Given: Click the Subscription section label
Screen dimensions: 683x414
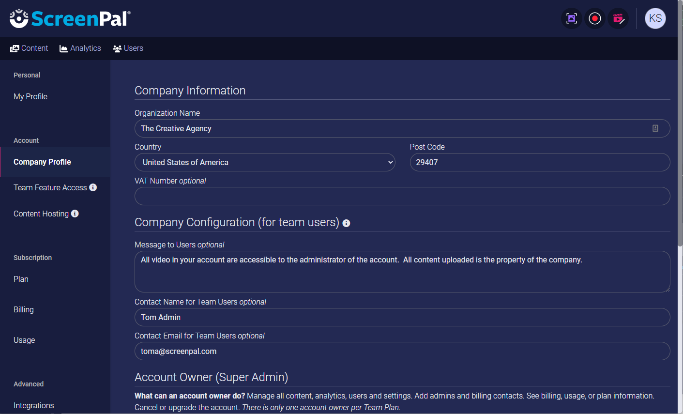Looking at the screenshot, I should click(32, 258).
